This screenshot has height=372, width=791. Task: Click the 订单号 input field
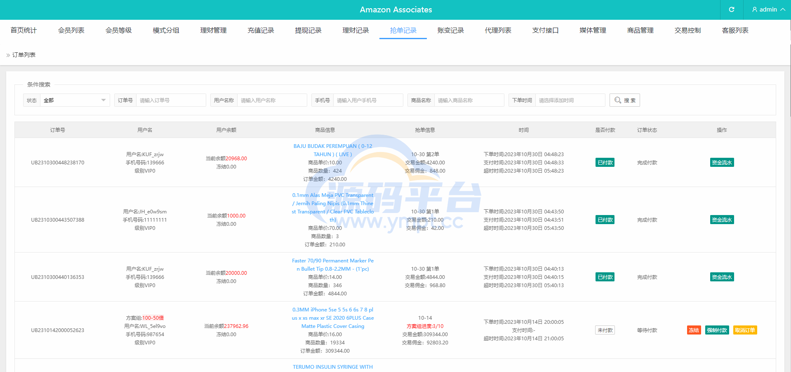point(171,100)
